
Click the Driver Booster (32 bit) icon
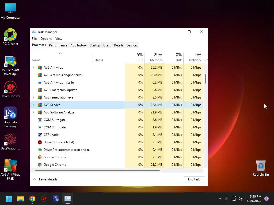click(40, 142)
